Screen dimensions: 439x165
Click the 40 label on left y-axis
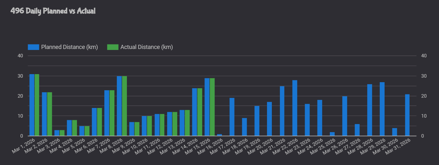point(20,56)
